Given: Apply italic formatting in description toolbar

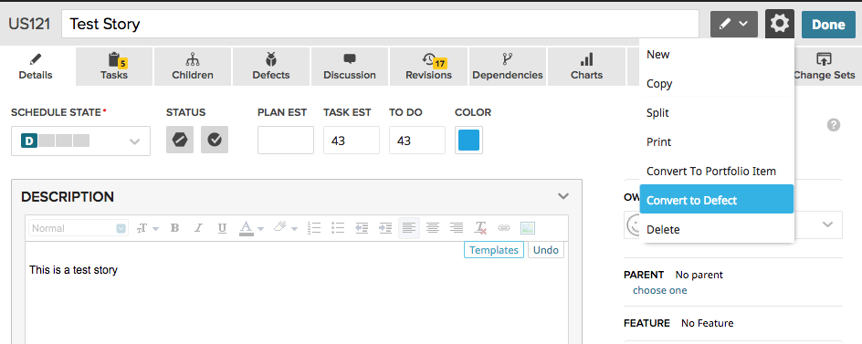Looking at the screenshot, I should [198, 228].
